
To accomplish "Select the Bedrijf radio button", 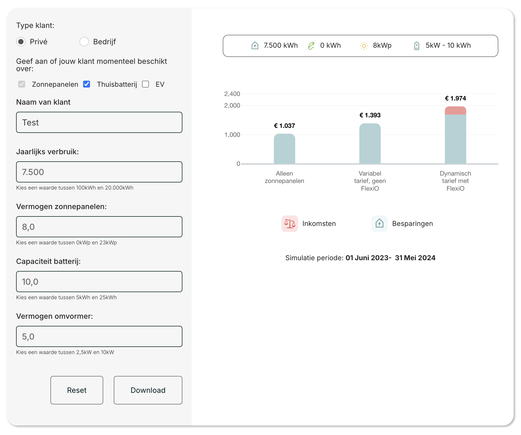I will (x=84, y=41).
